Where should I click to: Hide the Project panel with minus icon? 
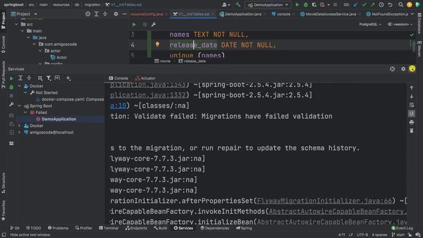(x=124, y=14)
